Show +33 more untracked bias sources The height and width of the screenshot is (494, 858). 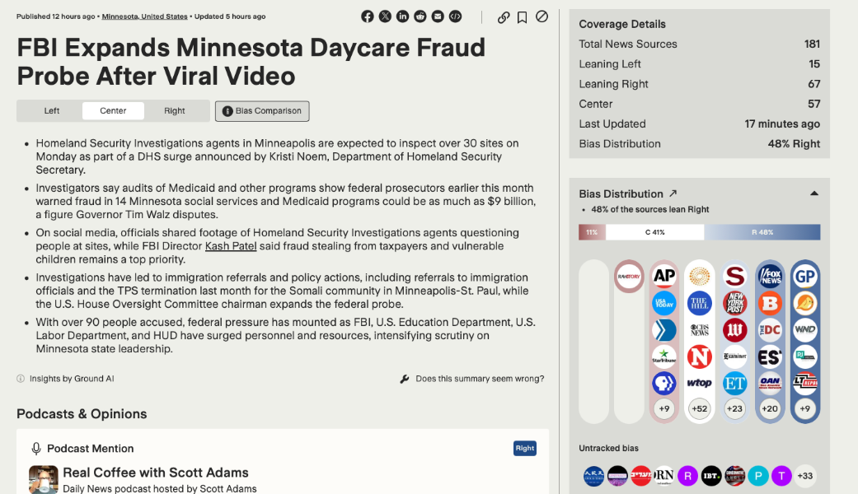coord(805,476)
